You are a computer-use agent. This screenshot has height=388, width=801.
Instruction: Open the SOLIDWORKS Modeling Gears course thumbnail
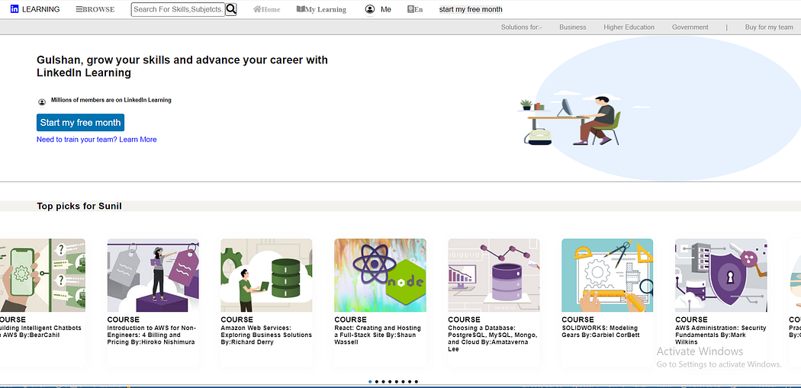(607, 275)
